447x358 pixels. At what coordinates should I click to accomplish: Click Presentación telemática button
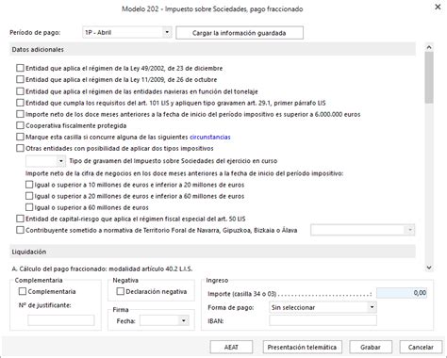coord(302,347)
